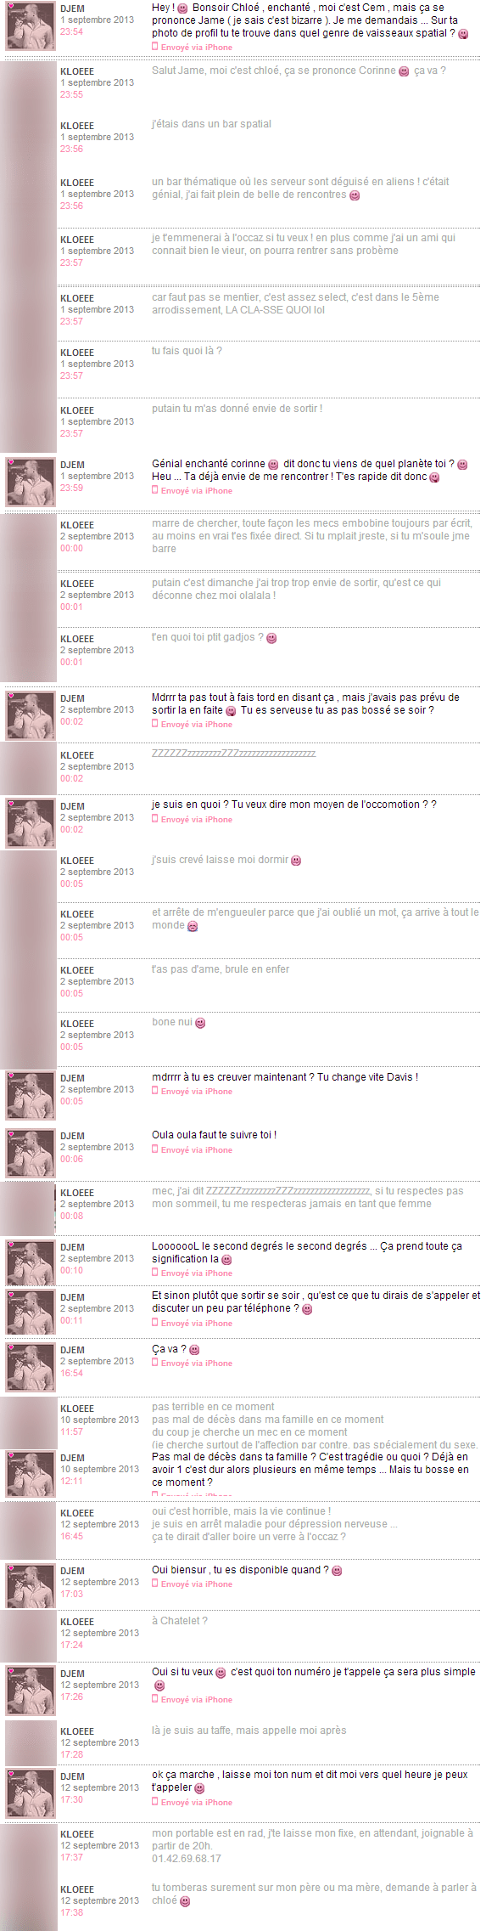This screenshot has height=1931, width=486.
Task: Open DJEM username on the "Mdrrr ta pas tout" message
Action: click(72, 698)
